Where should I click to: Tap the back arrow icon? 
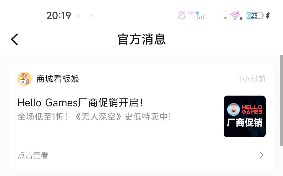[15, 39]
